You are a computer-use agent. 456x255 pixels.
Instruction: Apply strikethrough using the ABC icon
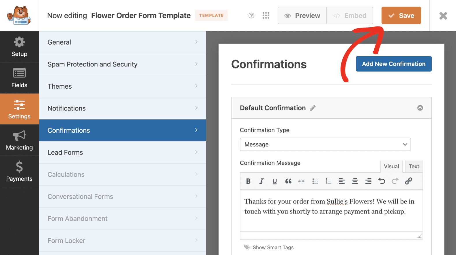tap(302, 181)
